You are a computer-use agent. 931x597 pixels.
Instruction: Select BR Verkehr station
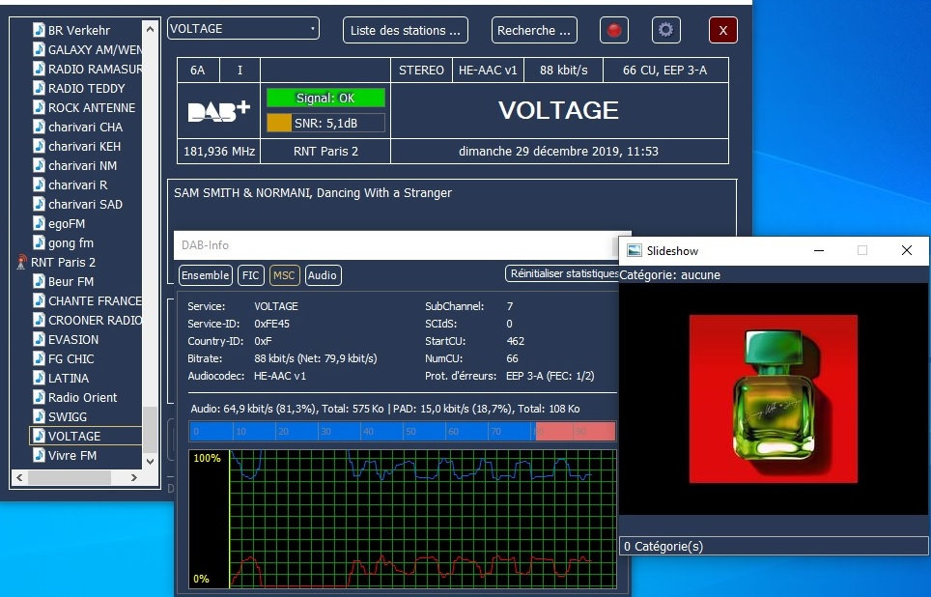[x=79, y=30]
